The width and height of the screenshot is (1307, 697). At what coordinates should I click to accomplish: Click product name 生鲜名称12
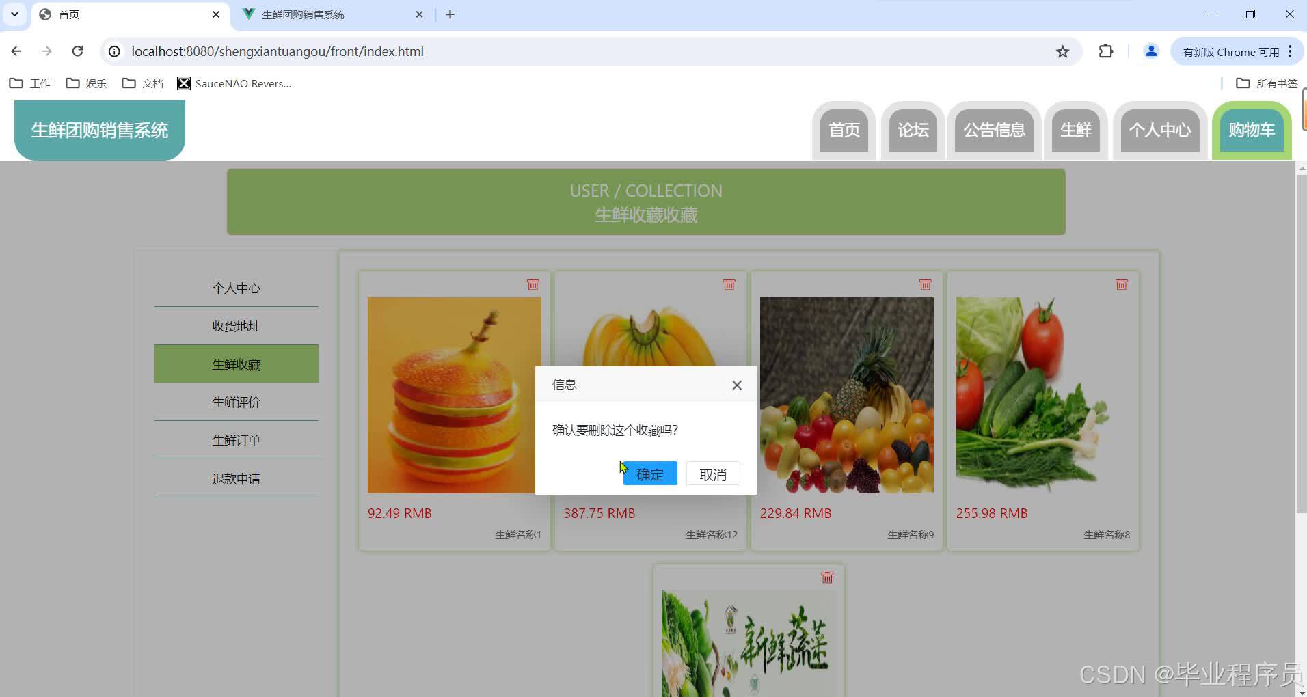click(712, 535)
